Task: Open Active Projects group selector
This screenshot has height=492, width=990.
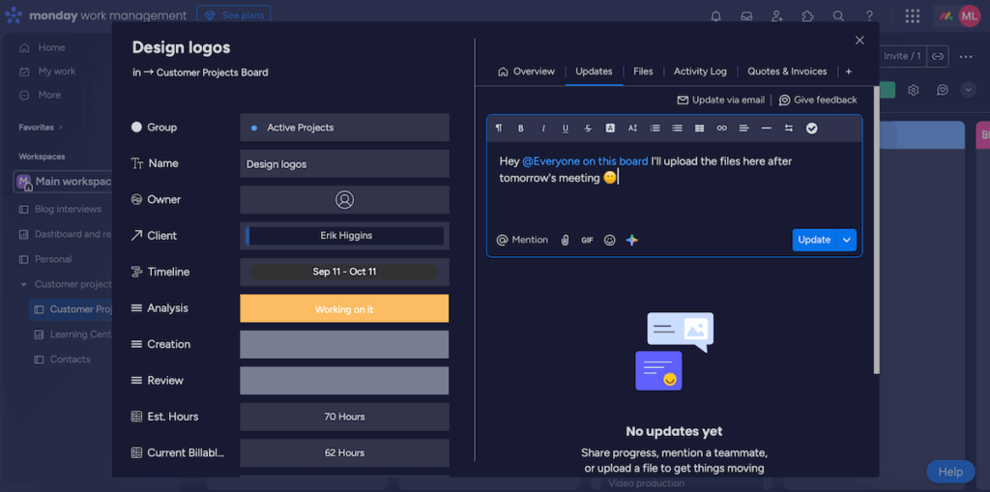Action: pos(345,128)
